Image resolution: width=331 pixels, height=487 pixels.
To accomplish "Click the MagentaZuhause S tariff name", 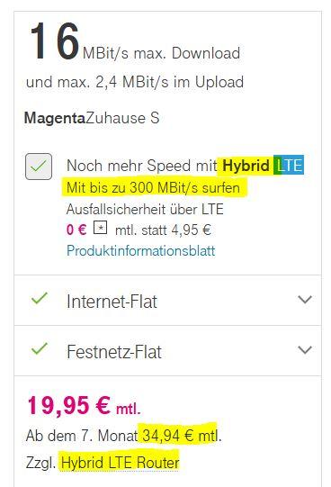I will coord(92,118).
